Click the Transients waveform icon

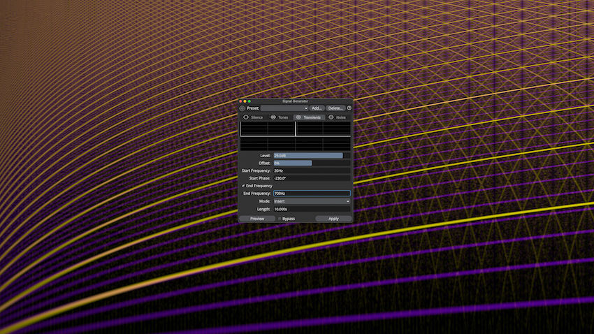click(298, 117)
